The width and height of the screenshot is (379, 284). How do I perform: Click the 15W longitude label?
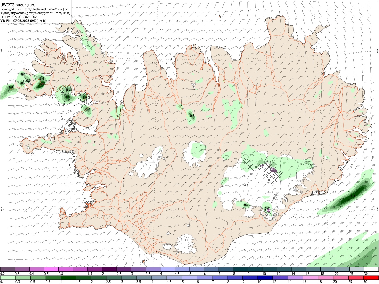[x=313, y=1]
